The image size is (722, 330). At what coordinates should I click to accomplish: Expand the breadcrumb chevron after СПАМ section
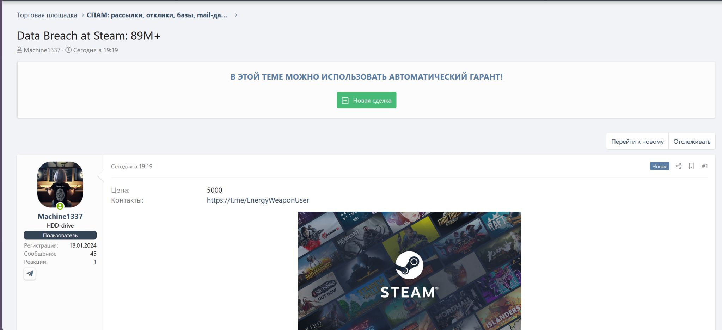pos(236,15)
